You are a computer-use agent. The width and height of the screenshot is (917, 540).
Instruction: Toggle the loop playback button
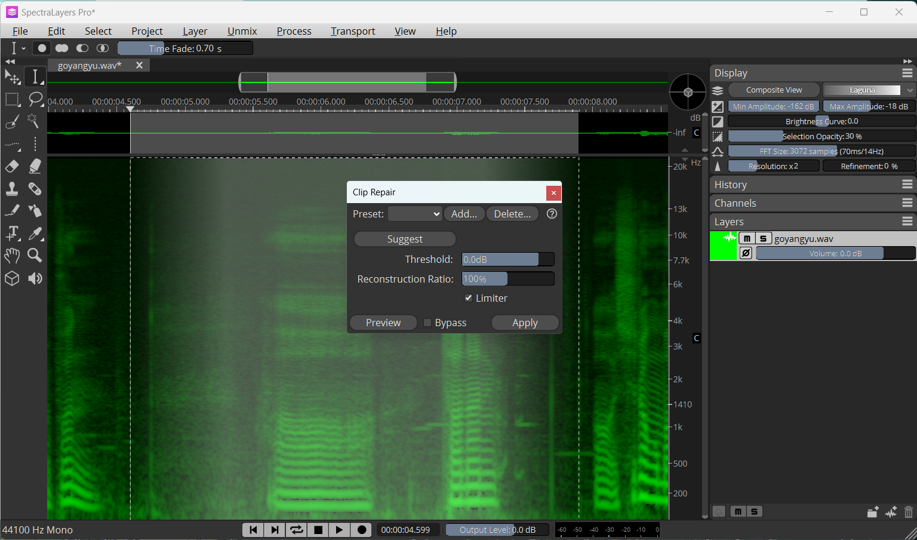[x=296, y=530]
